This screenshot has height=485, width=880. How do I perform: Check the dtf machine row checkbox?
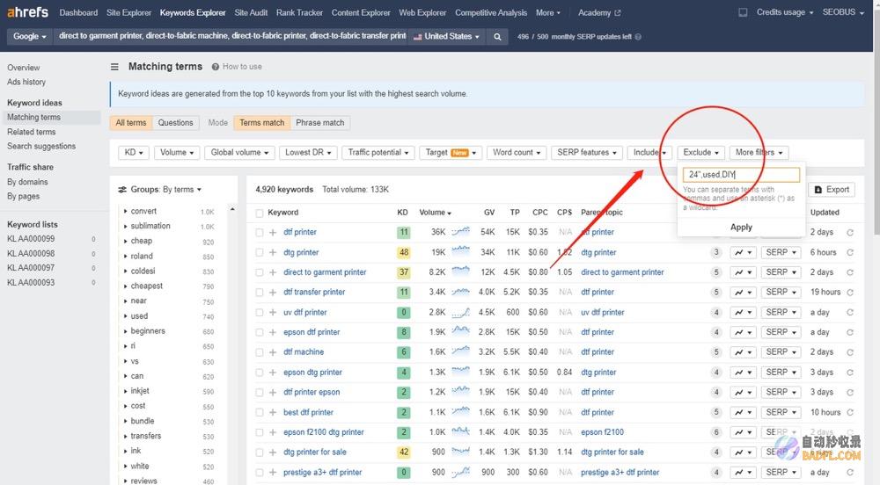[x=260, y=352]
